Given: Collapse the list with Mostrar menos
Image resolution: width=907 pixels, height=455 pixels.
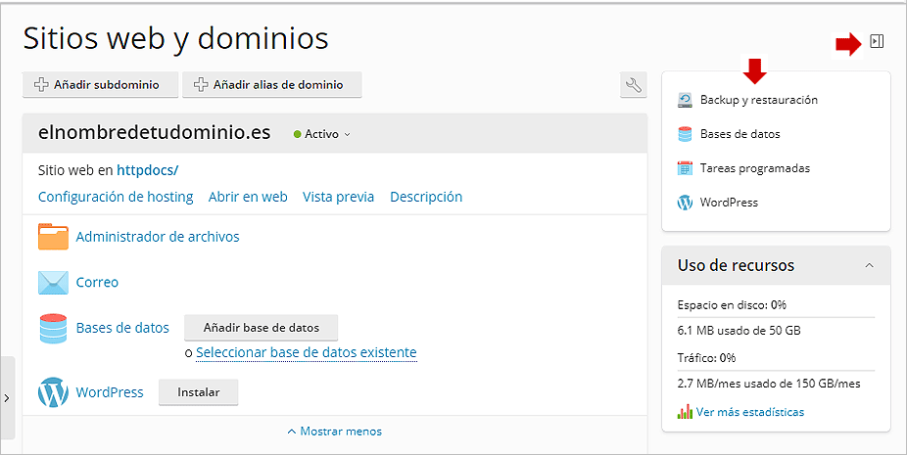Looking at the screenshot, I should [335, 432].
